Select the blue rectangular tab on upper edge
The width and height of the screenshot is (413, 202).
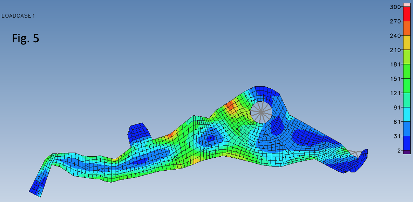click(139, 131)
